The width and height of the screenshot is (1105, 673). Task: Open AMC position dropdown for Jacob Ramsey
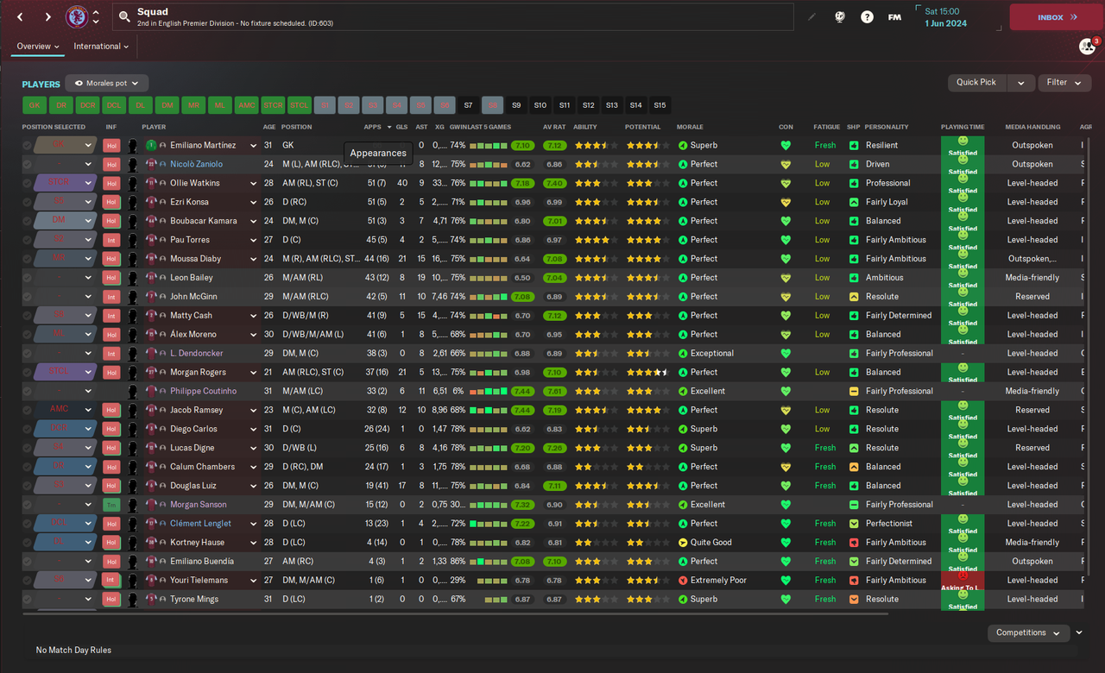(x=65, y=410)
